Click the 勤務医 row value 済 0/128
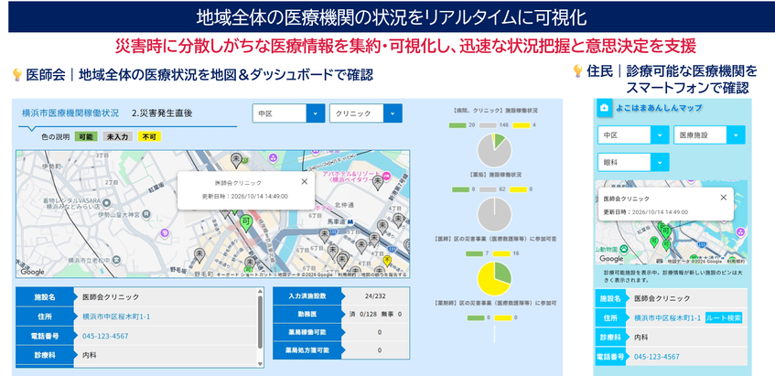775x376 pixels. [365, 314]
